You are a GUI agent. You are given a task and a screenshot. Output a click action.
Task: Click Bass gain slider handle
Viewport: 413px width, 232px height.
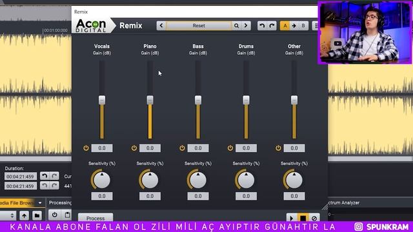(x=198, y=100)
